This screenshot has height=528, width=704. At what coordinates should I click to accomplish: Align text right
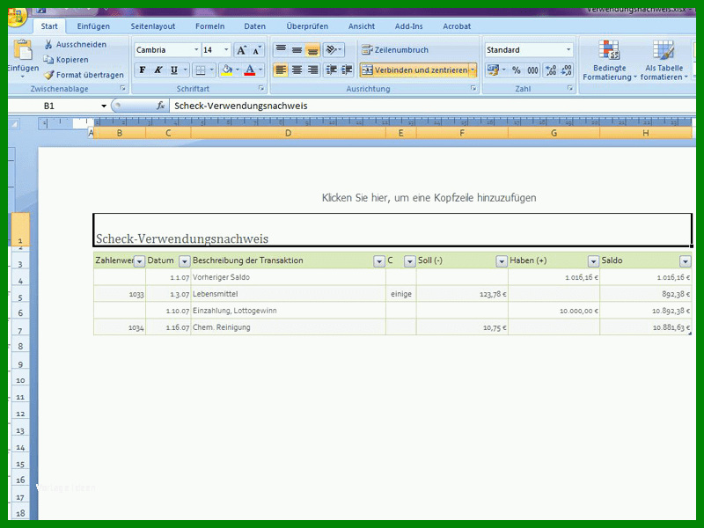tap(312, 70)
